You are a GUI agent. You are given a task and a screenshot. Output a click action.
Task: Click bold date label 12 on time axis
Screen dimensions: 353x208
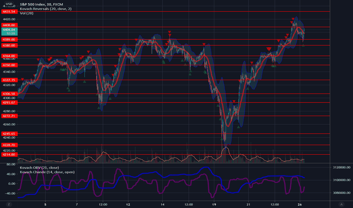tap(128, 204)
